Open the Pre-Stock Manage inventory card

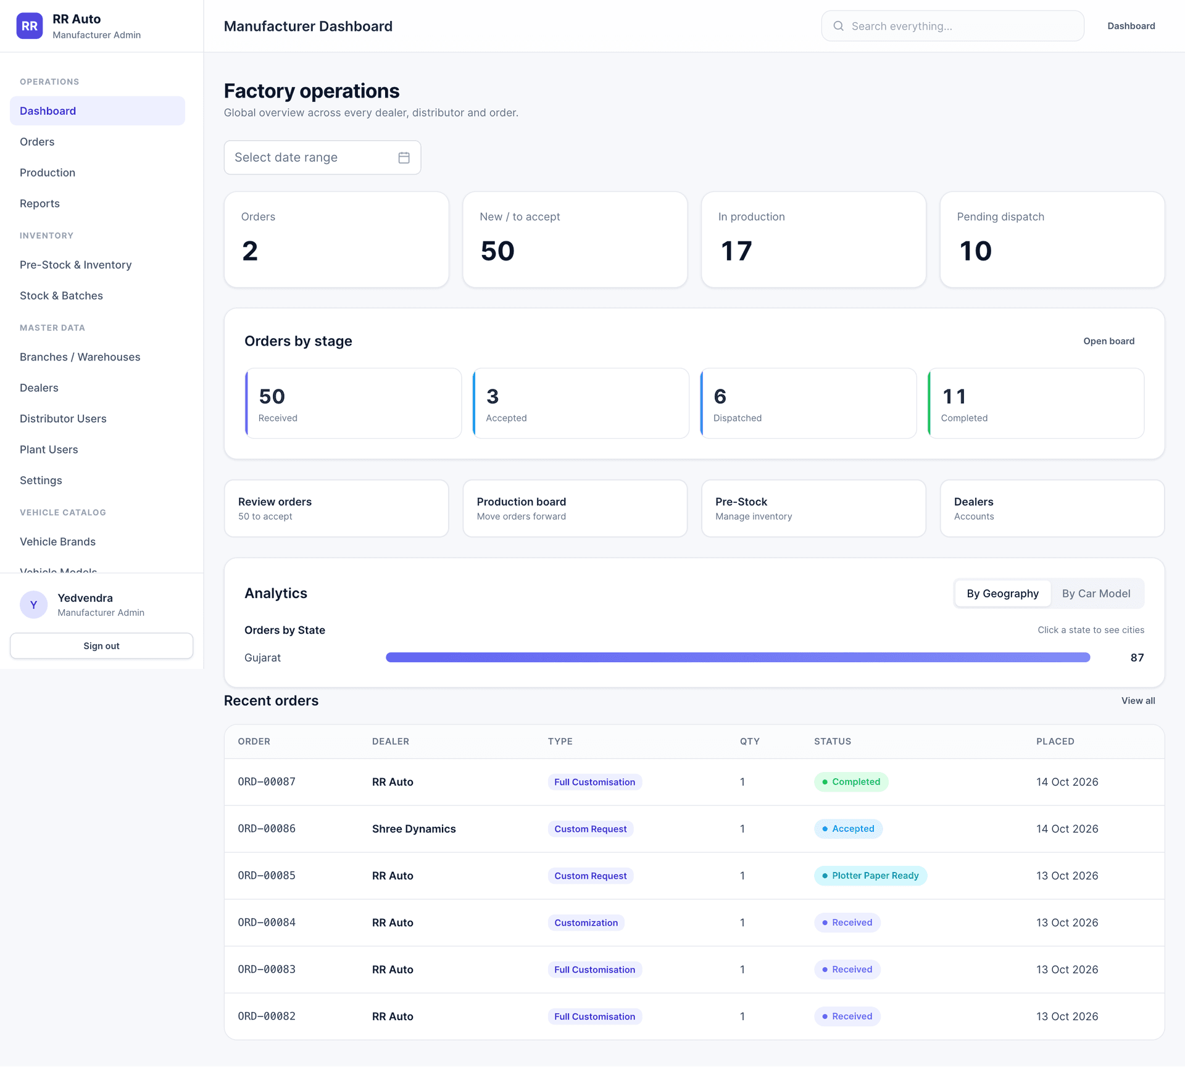coord(813,509)
